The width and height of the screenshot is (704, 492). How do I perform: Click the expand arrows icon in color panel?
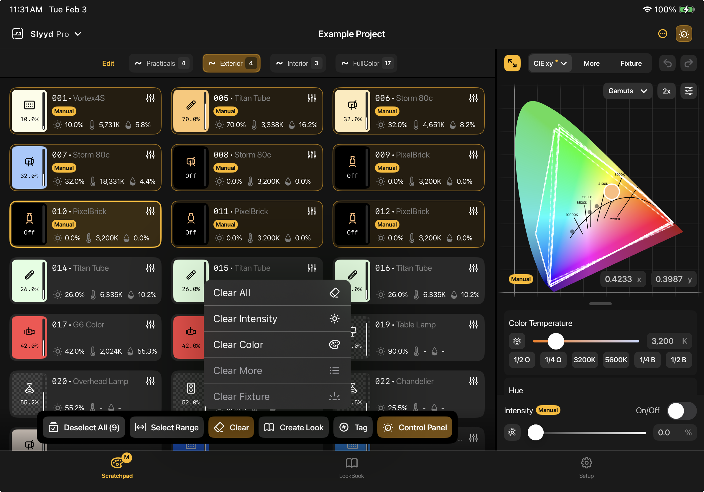tap(512, 63)
